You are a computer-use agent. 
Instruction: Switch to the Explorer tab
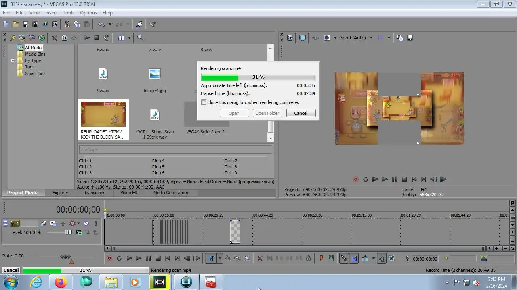click(60, 193)
